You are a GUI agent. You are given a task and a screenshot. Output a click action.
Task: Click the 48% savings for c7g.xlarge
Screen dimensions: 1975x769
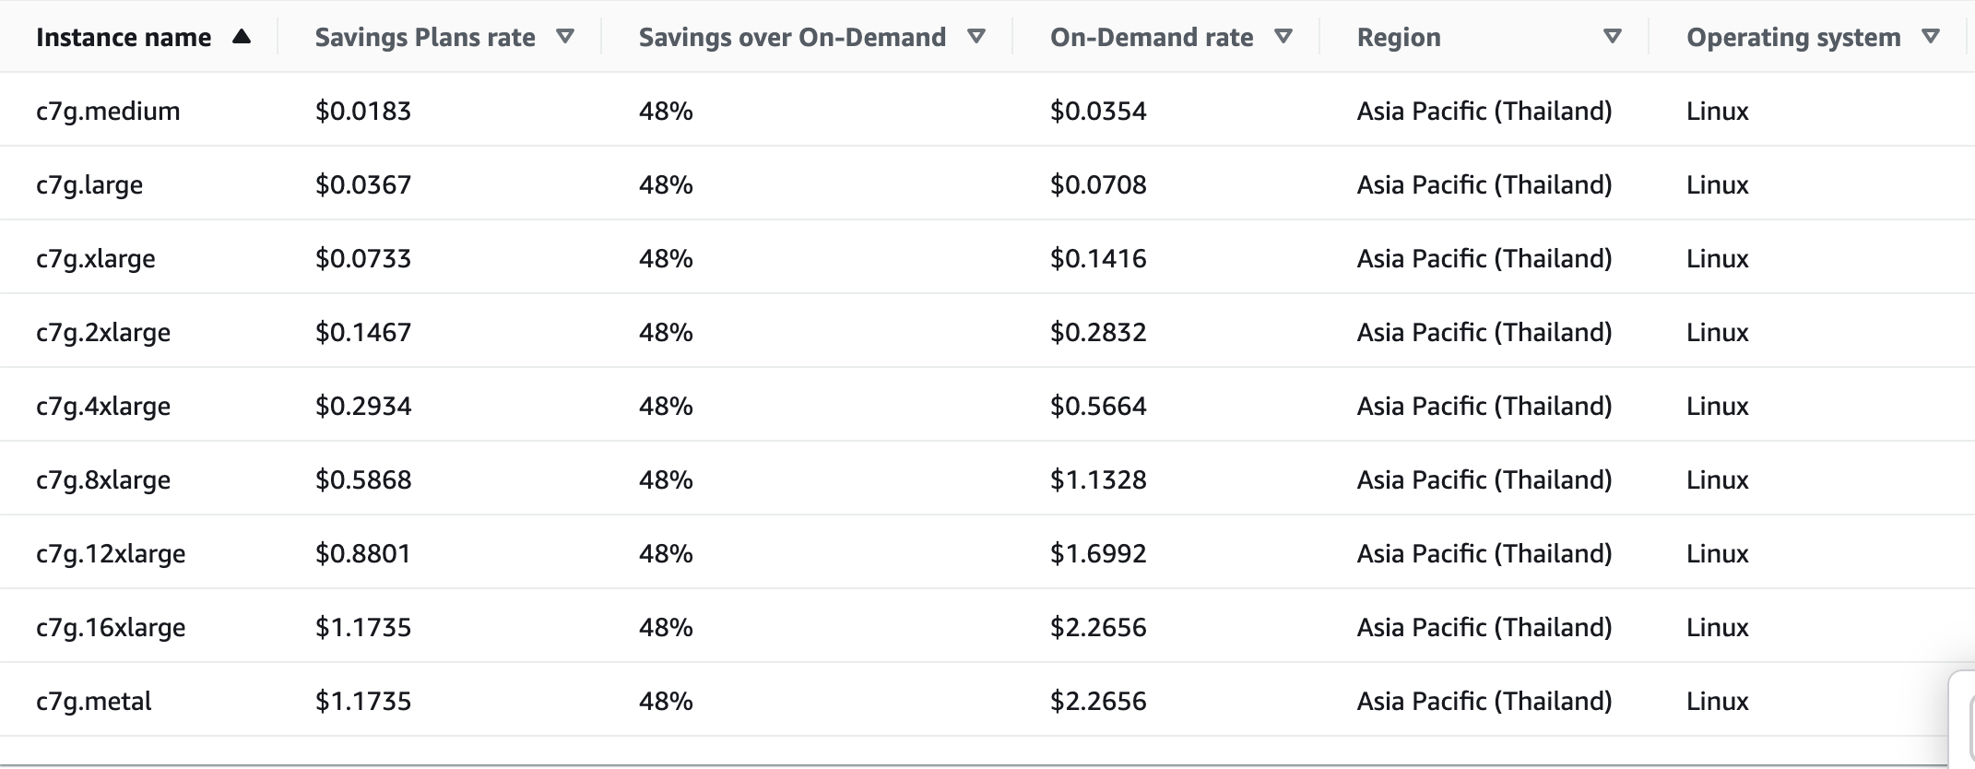(666, 258)
